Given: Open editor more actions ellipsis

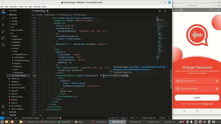Looking at the screenshot, I should pos(169,11).
